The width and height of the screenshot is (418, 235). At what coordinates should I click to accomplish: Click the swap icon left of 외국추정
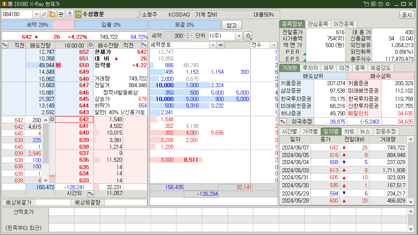coord(283,122)
